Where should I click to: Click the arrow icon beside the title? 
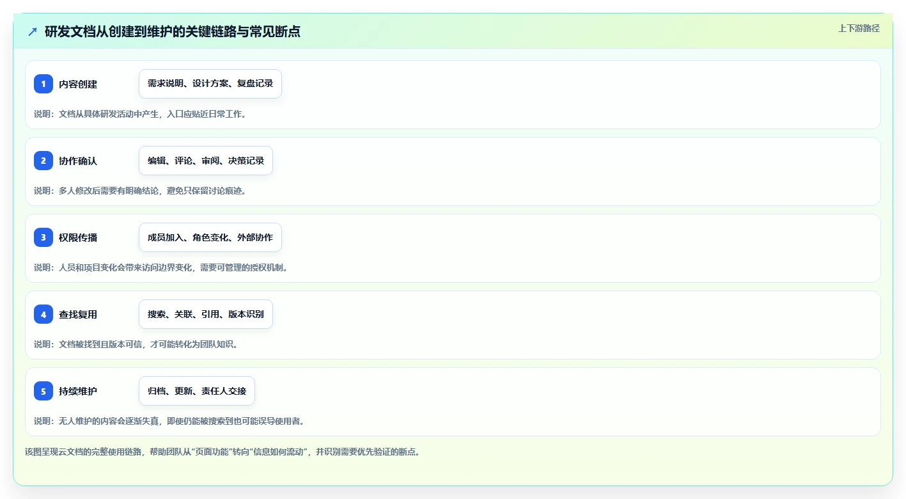click(x=33, y=31)
